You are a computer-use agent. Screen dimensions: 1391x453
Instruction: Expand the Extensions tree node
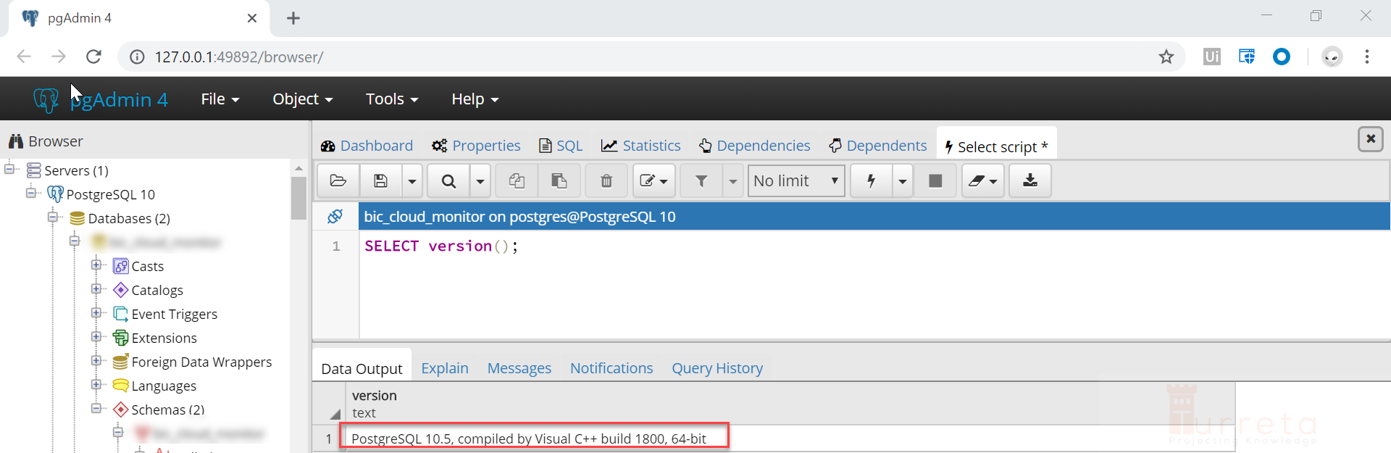pos(96,336)
